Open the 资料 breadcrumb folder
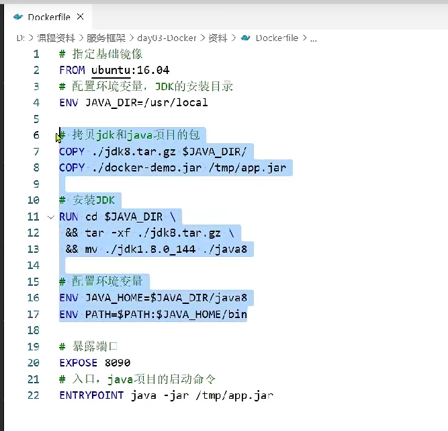Viewport: 448px width, 431px height. (x=218, y=38)
